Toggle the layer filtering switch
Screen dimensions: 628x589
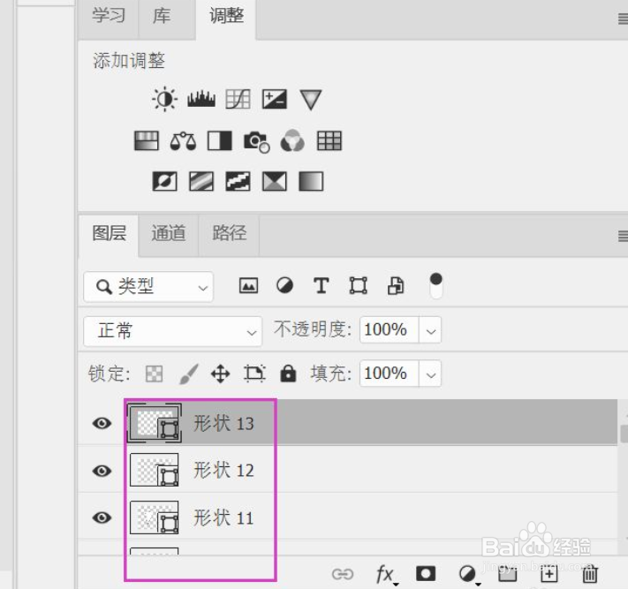click(x=435, y=285)
